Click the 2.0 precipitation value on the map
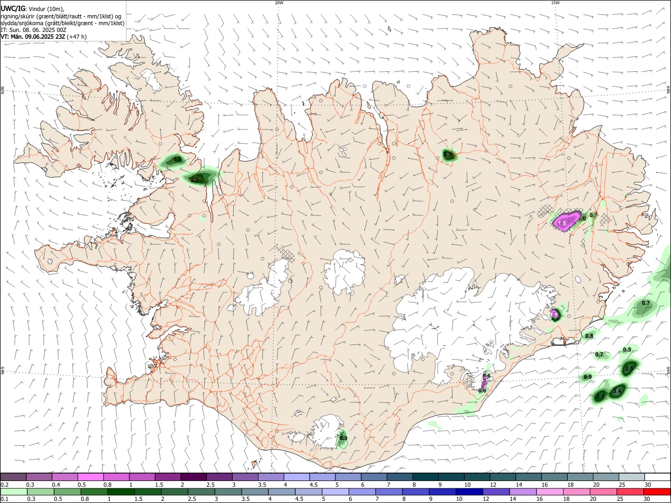The image size is (671, 503). pos(195,180)
